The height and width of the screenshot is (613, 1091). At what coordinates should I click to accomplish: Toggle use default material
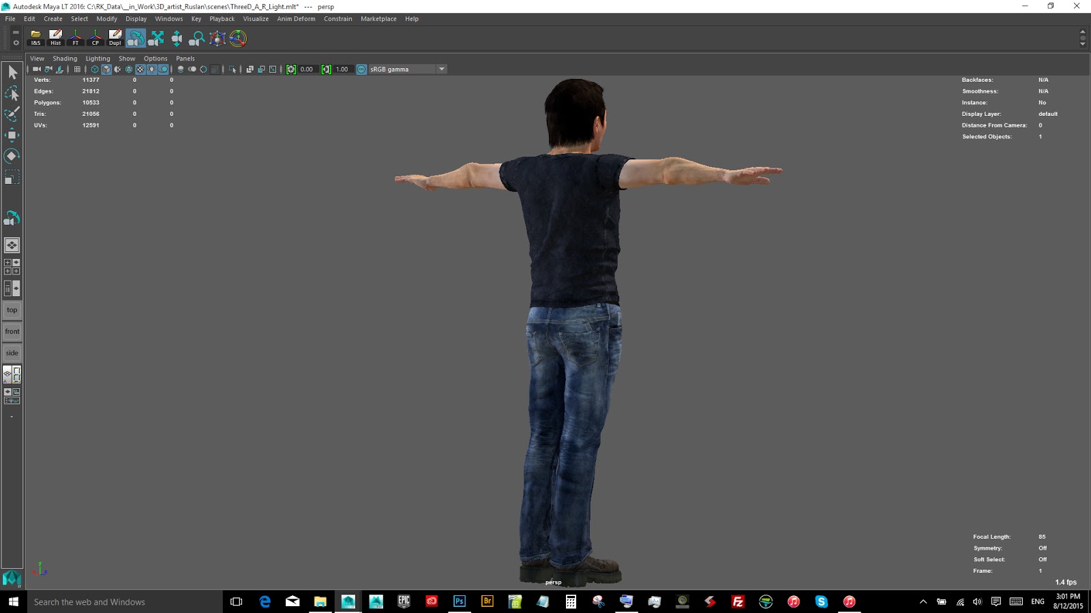coord(118,69)
